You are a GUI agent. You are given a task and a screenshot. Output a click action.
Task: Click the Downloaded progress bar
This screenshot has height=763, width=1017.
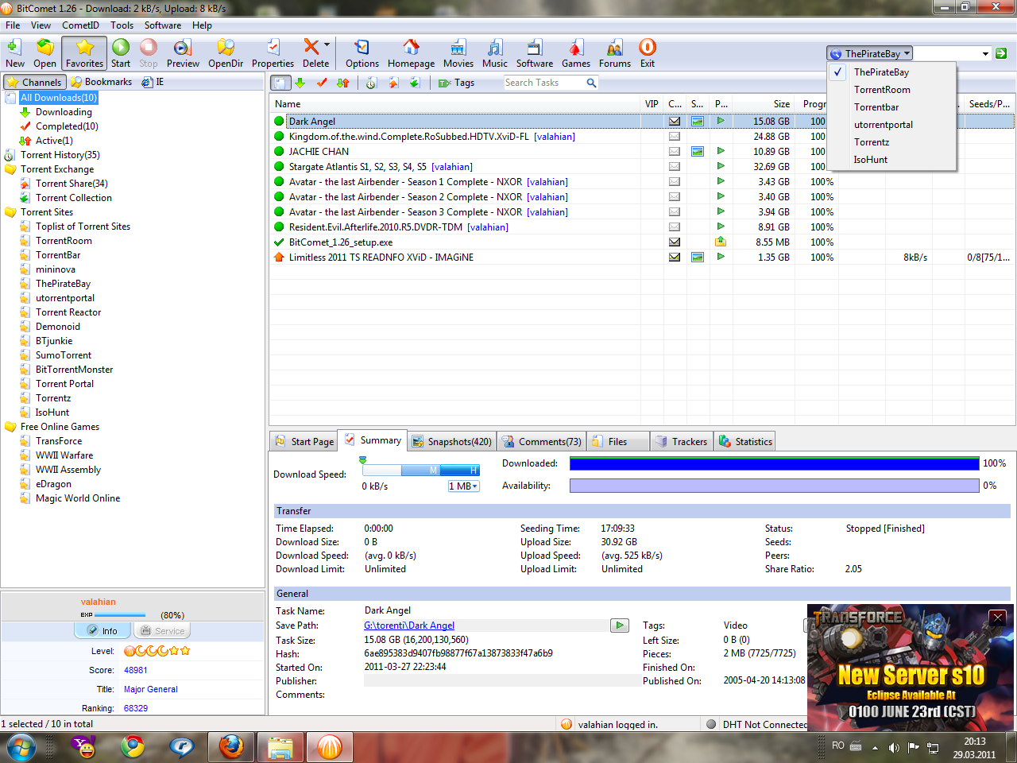coord(775,463)
